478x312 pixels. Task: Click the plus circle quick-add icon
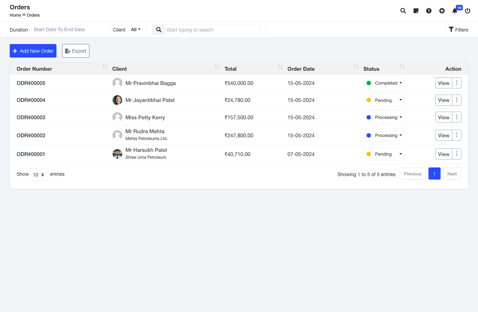coord(442,11)
